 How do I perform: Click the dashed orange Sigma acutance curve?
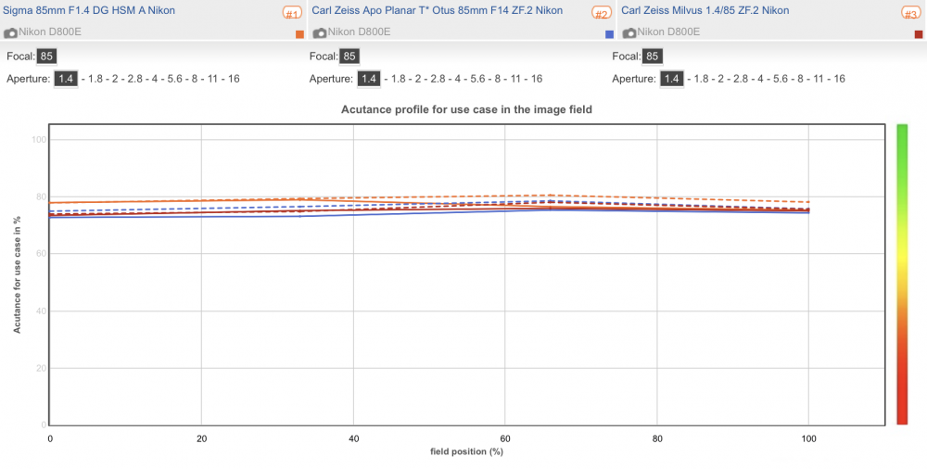[550, 196]
